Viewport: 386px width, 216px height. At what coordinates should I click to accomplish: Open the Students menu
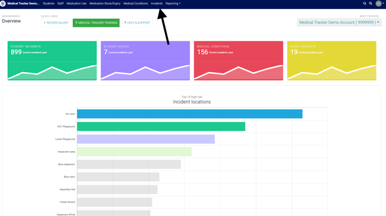point(48,3)
